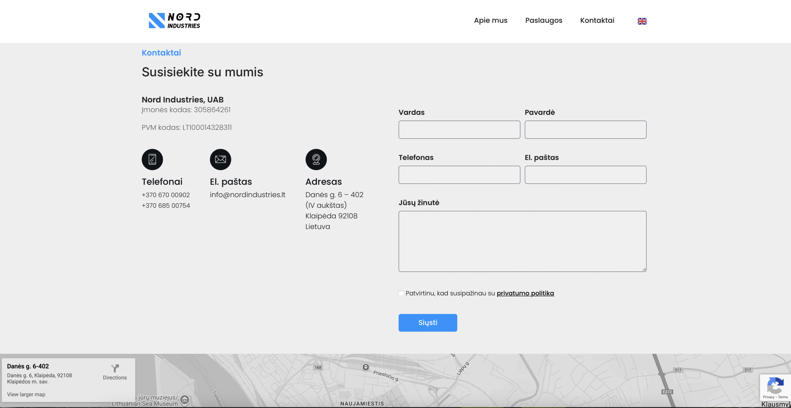Image resolution: width=791 pixels, height=408 pixels.
Task: Click inside the Jūsų žinutė textarea
Action: [522, 241]
